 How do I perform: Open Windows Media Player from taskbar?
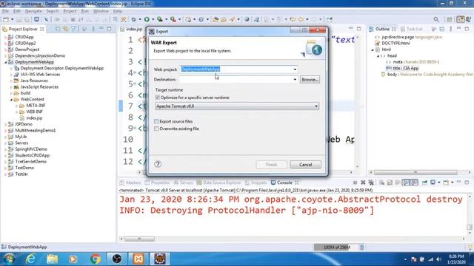73,259
